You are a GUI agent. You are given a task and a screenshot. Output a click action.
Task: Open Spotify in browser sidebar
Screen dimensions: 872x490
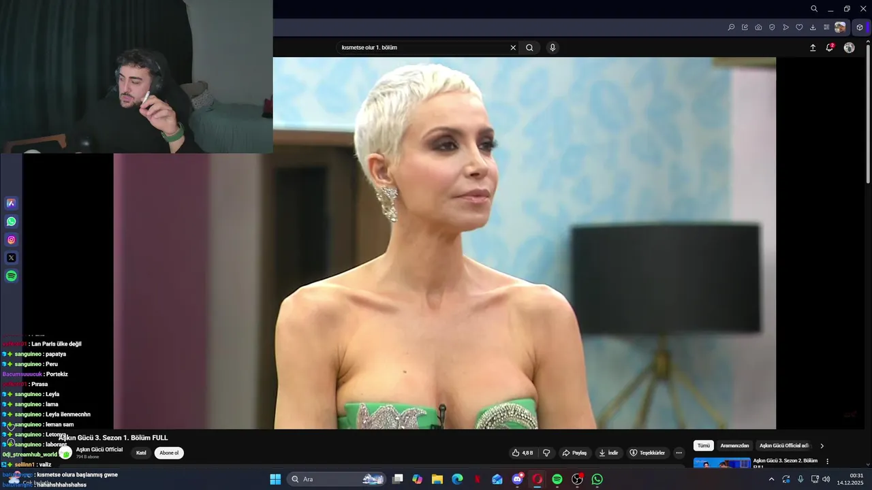point(11,276)
